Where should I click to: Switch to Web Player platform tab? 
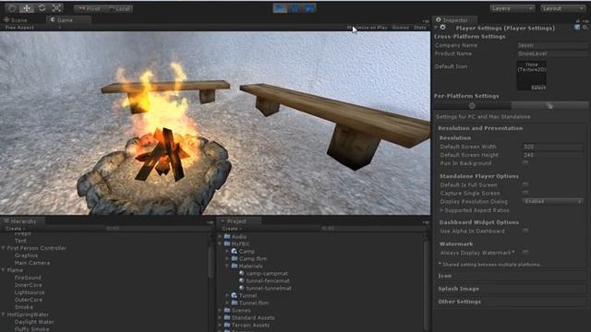pyautogui.click(x=472, y=106)
